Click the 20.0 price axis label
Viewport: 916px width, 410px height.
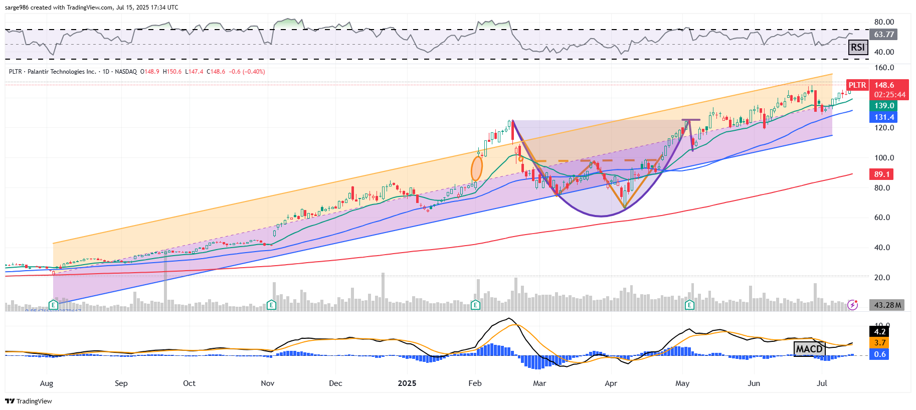[x=882, y=278]
